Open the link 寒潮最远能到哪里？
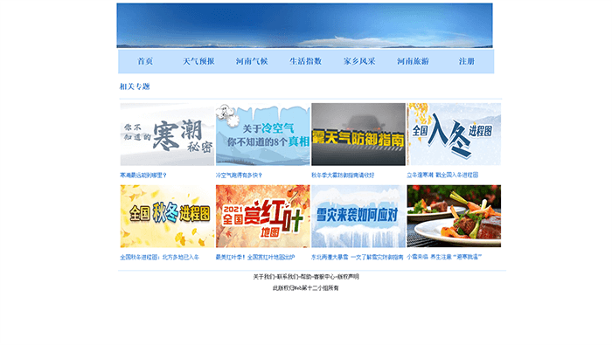Viewport: 612px width, 345px height. (143, 176)
